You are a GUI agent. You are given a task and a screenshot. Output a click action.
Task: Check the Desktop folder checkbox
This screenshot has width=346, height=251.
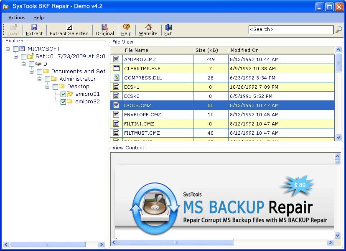pyautogui.click(x=56, y=87)
